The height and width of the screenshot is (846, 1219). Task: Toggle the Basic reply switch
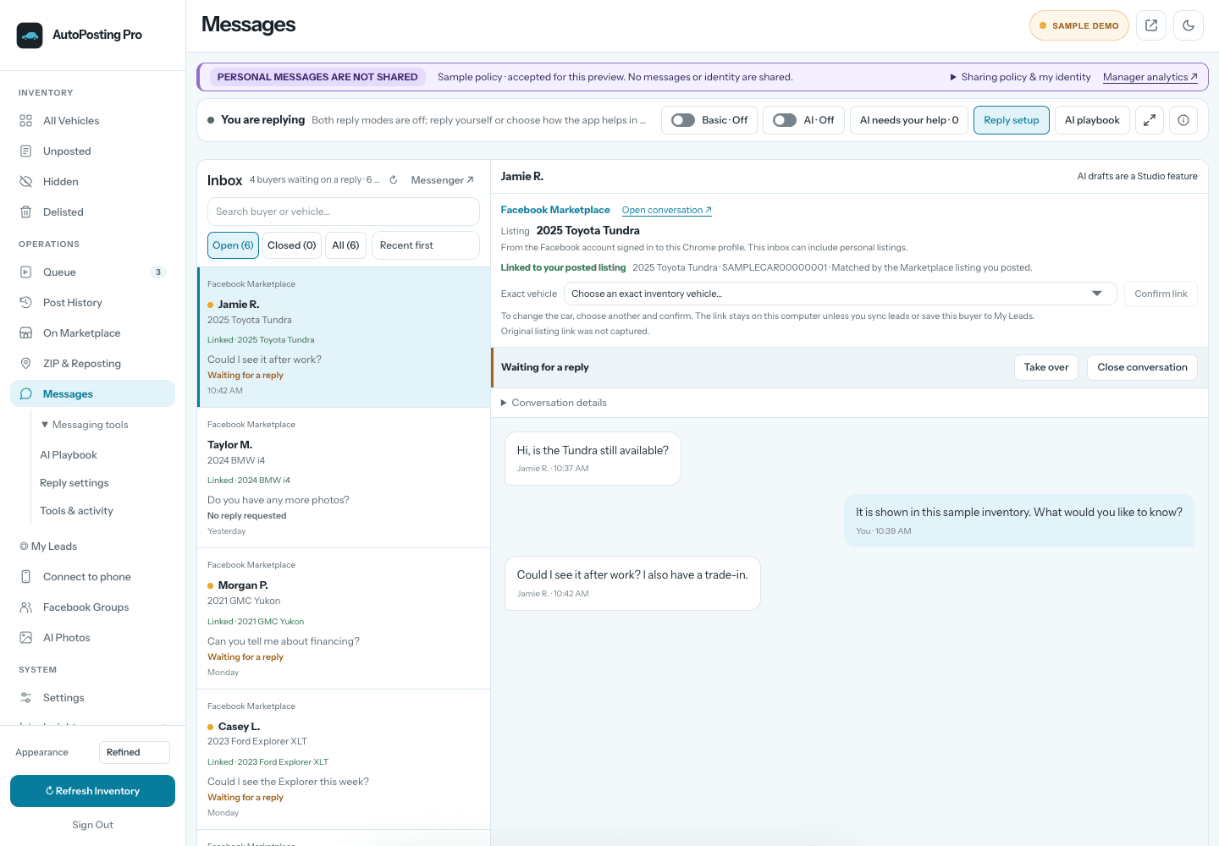tap(683, 120)
